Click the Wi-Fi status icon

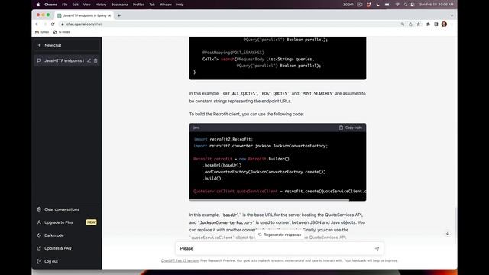tap(397, 5)
